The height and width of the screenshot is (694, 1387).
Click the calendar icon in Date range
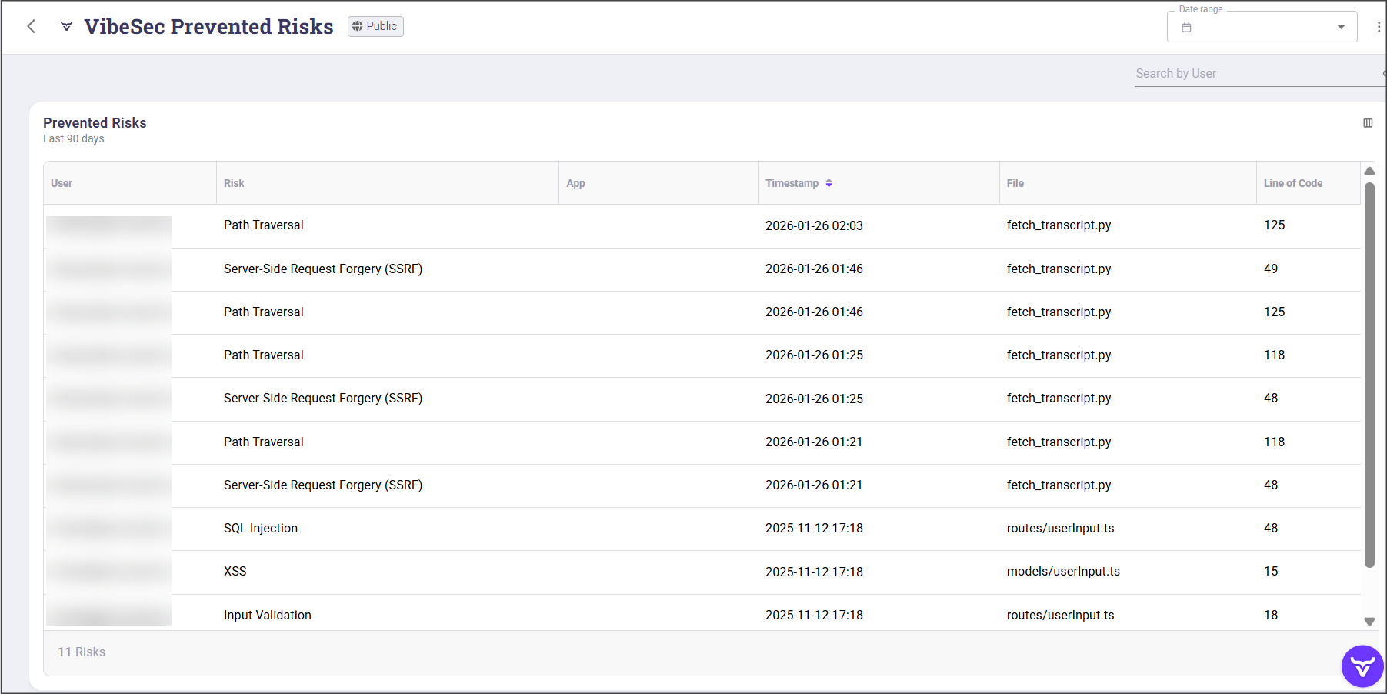(1186, 28)
